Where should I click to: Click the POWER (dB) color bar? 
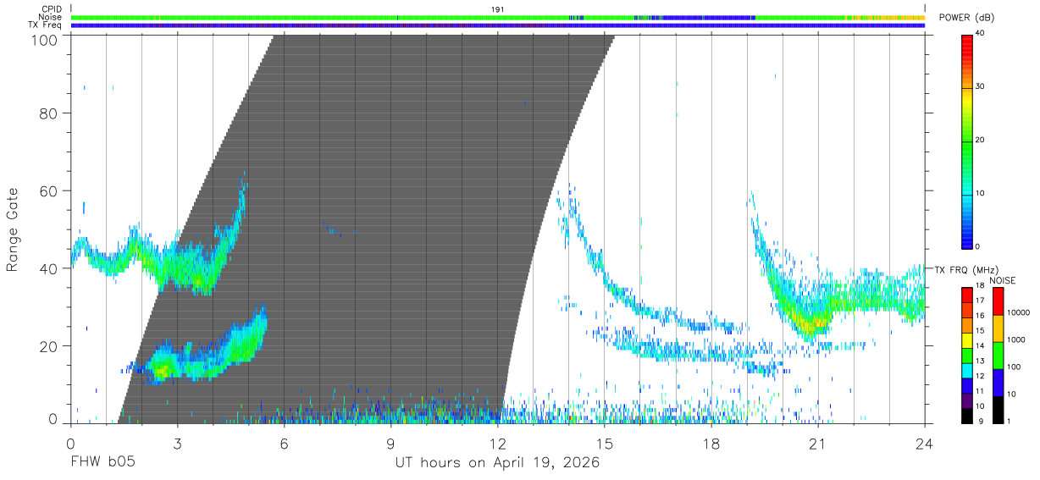pyautogui.click(x=966, y=141)
